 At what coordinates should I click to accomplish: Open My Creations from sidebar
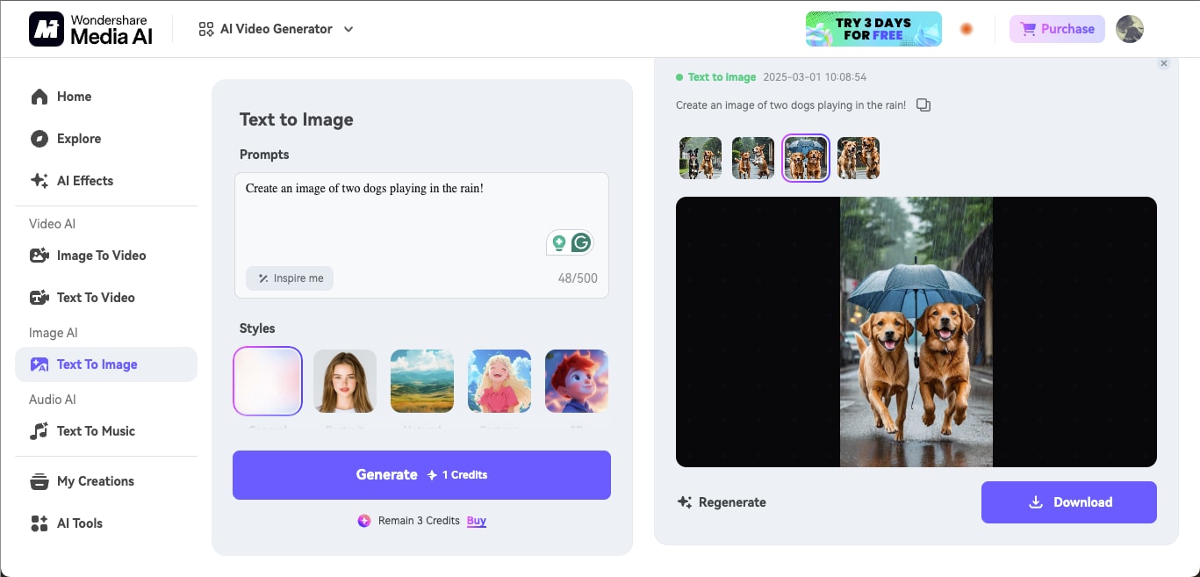[x=95, y=481]
